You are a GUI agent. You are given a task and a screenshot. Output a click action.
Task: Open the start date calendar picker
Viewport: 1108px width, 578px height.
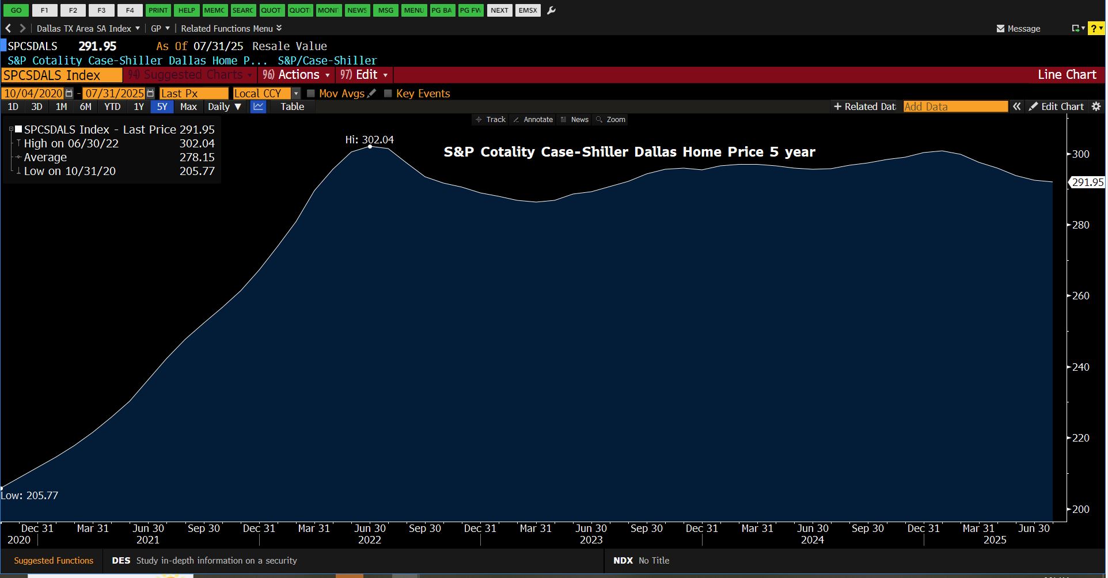coord(69,93)
